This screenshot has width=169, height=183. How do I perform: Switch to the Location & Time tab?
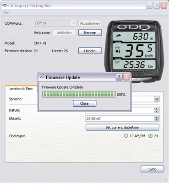click(21, 89)
